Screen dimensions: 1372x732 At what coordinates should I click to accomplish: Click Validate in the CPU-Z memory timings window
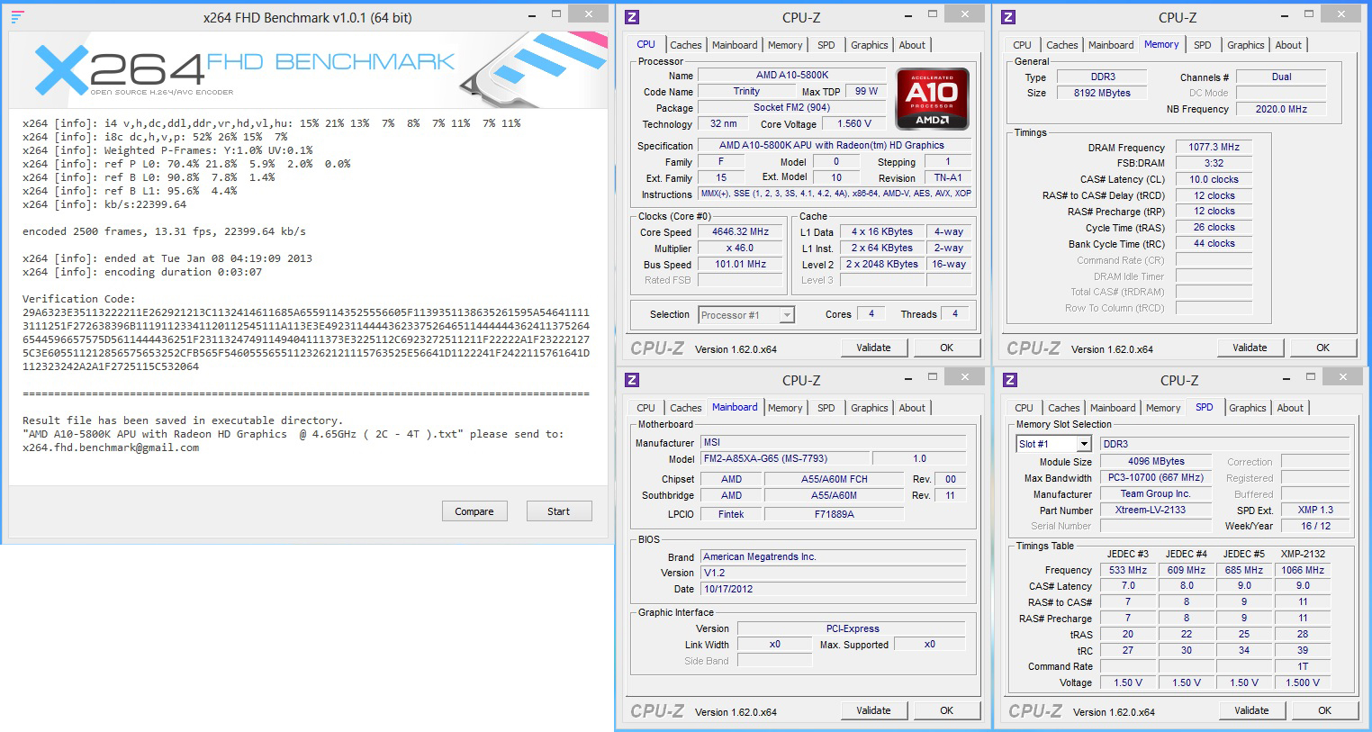[1250, 348]
